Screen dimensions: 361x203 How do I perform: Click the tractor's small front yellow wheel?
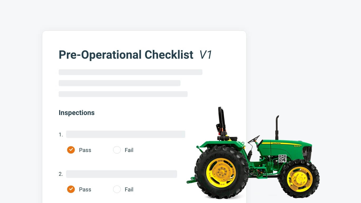(300, 179)
